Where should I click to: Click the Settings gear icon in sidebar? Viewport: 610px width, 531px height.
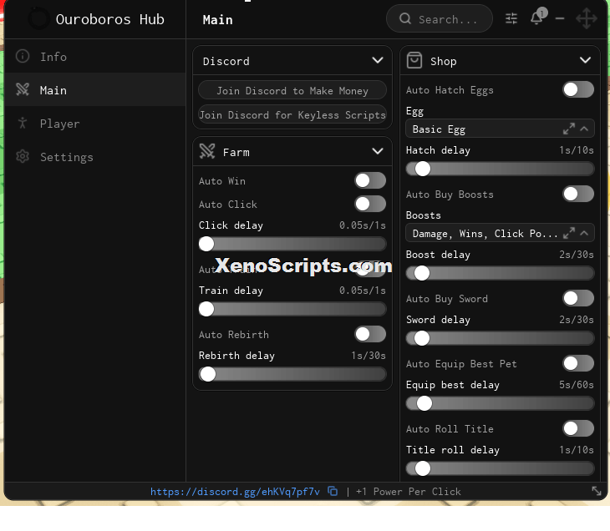click(x=23, y=156)
